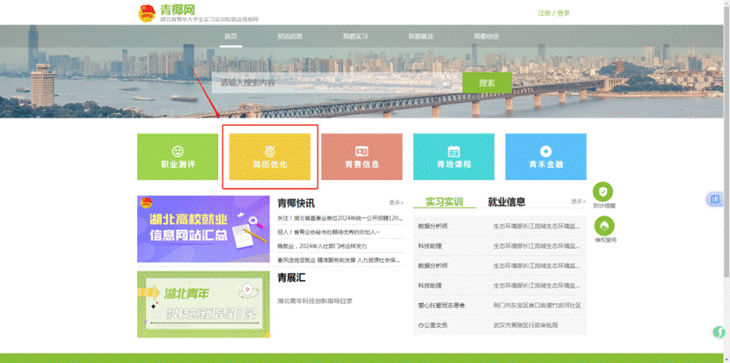Click the green 维权服务 round icon

point(604,226)
